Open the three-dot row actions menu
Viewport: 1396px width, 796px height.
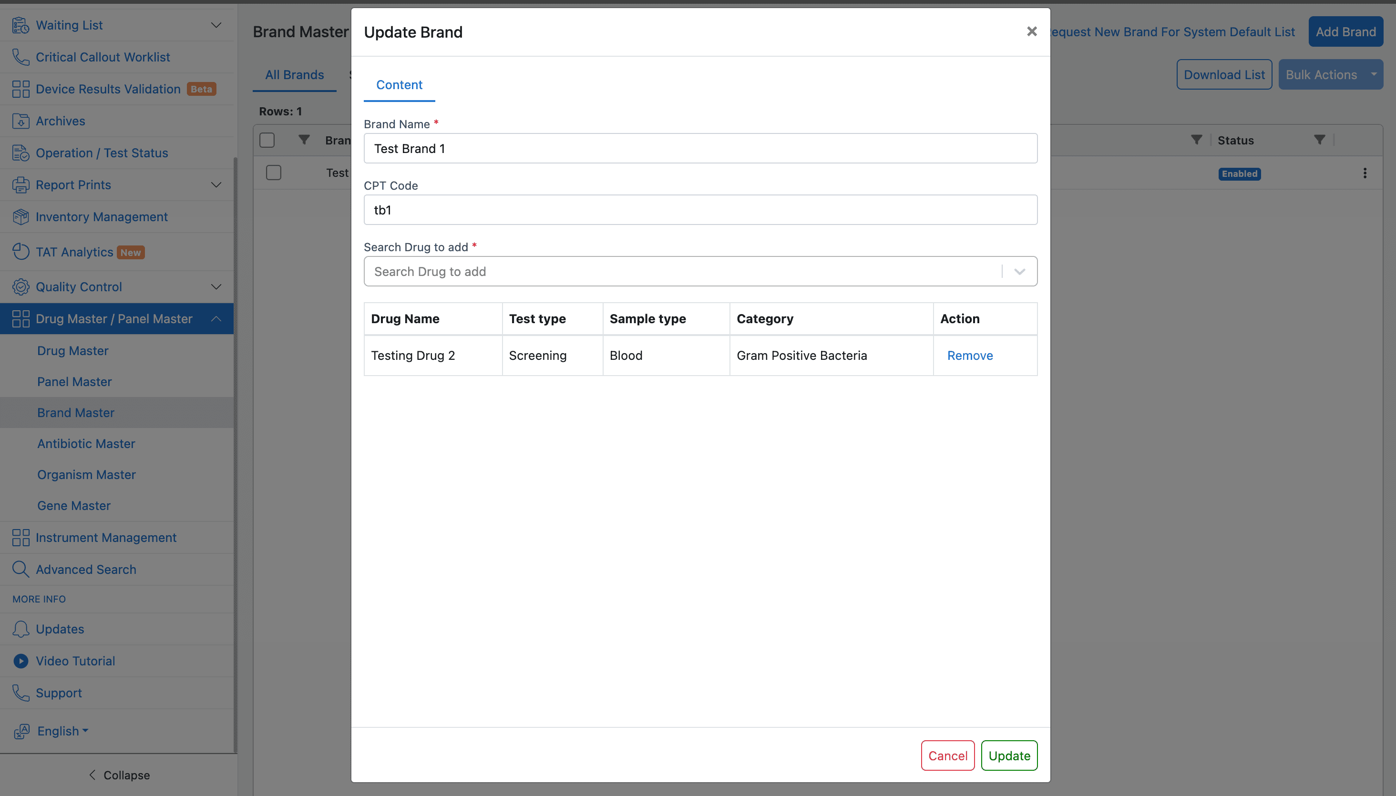[x=1365, y=173]
